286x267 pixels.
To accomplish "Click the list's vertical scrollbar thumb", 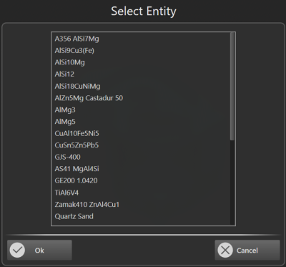I will 232,87.
